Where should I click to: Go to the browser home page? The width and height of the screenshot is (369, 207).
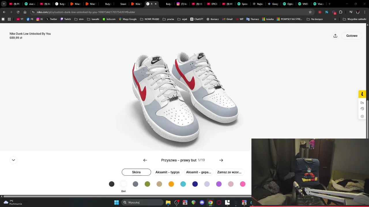click(25, 12)
